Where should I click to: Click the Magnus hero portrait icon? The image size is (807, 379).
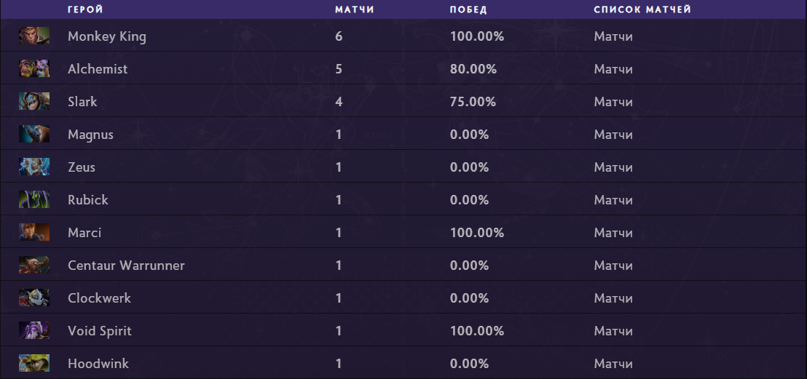34,135
